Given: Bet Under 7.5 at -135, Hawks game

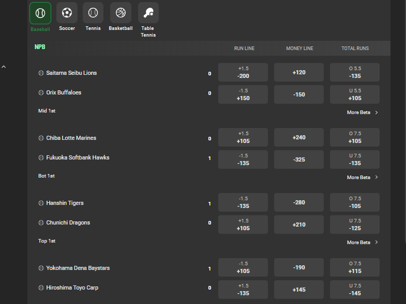Looking at the screenshot, I should tap(355, 159).
